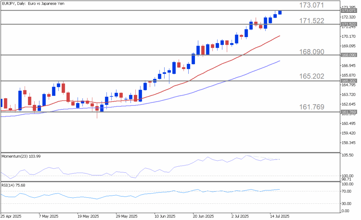The width and height of the screenshot is (361, 220).
Task: Click the 159.420 price axis value
Action: coord(348,133)
